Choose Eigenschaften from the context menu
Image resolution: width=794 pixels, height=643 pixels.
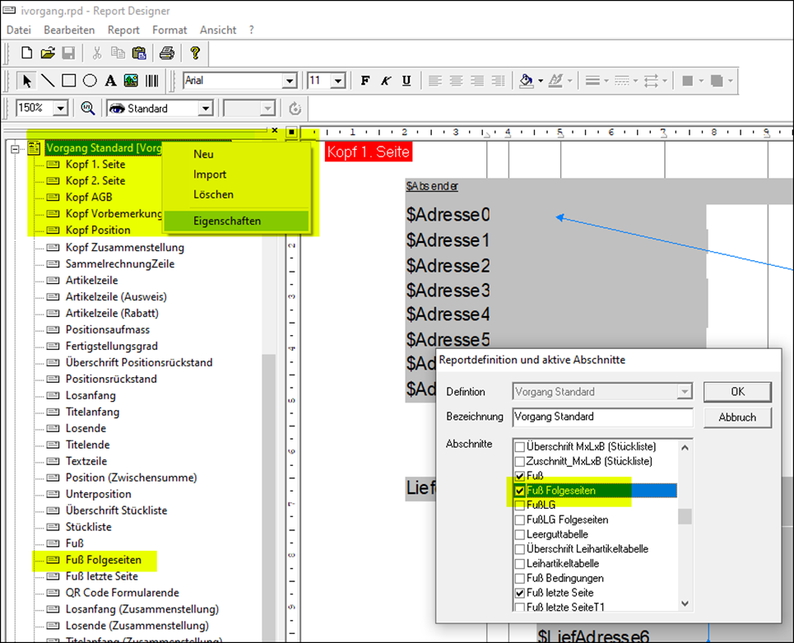pyautogui.click(x=227, y=221)
